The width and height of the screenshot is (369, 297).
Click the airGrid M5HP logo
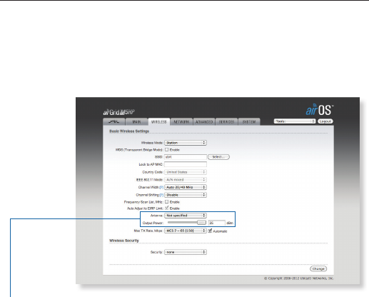click(x=119, y=112)
